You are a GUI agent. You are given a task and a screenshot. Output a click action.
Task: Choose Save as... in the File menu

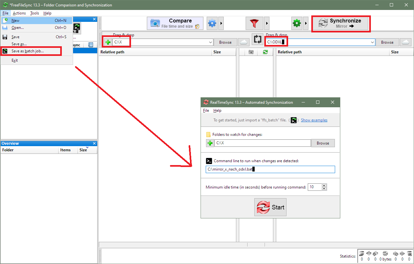(37, 44)
